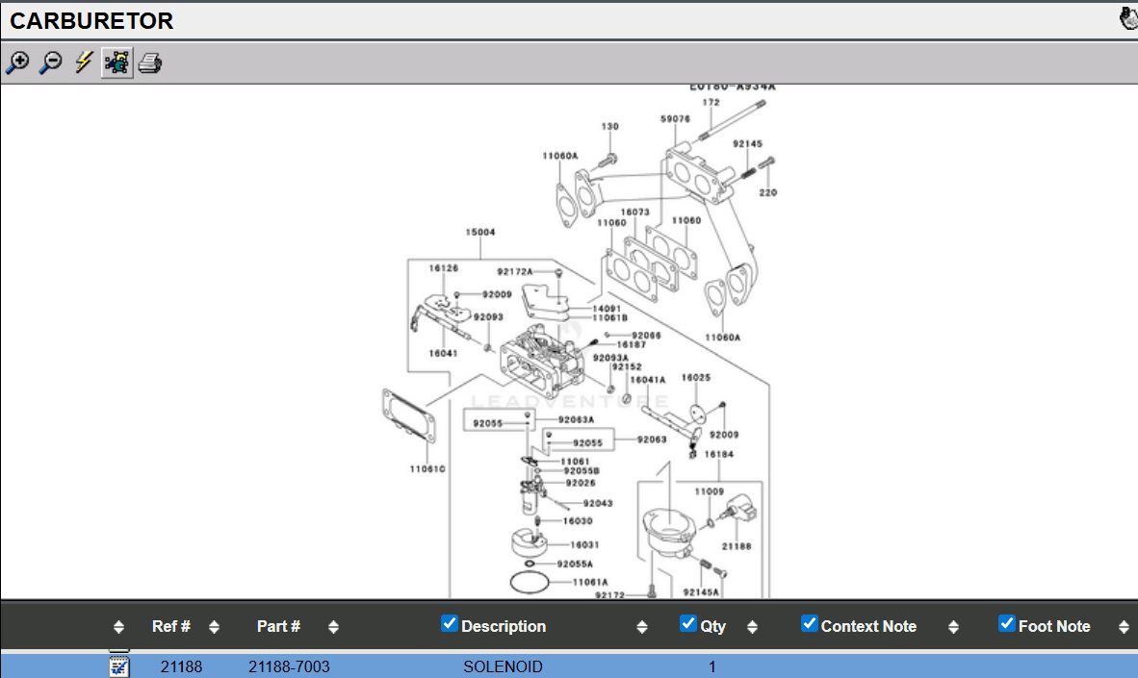Toggle the Foot Note column checkbox
Screen dimensions: 1138x678
coord(1006,624)
